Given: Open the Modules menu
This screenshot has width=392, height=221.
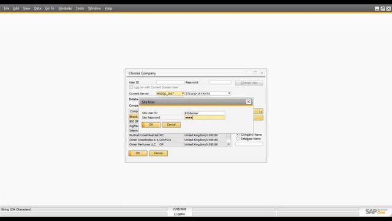Looking at the screenshot, I should (65, 8).
